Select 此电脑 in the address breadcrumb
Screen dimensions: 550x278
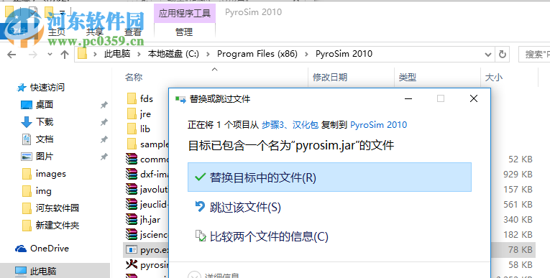117,54
